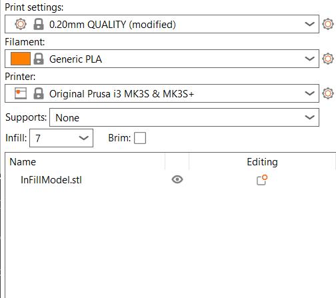Click the lock icon beside Original Prusa i3

coord(39,93)
